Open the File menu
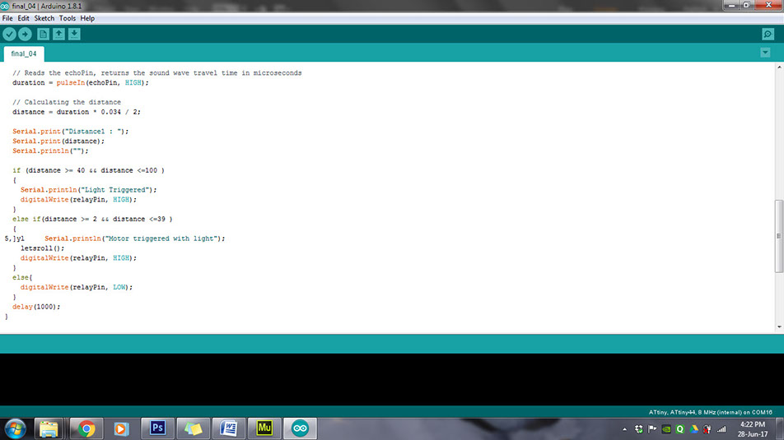This screenshot has height=440, width=784. click(7, 18)
